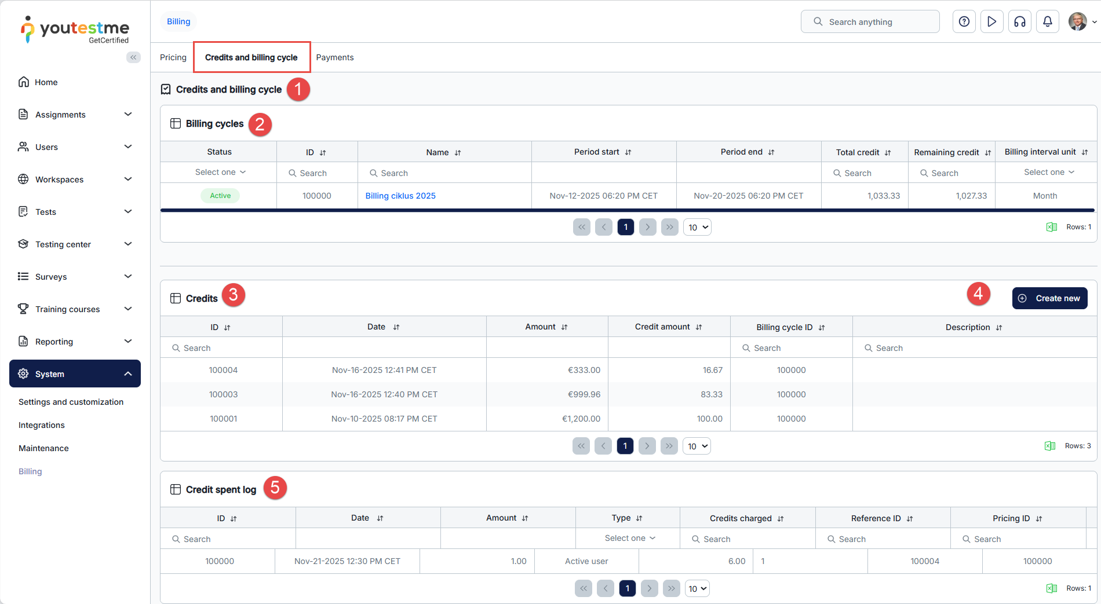The image size is (1101, 604).
Task: Collapse the System sidebar menu
Action: 75,374
